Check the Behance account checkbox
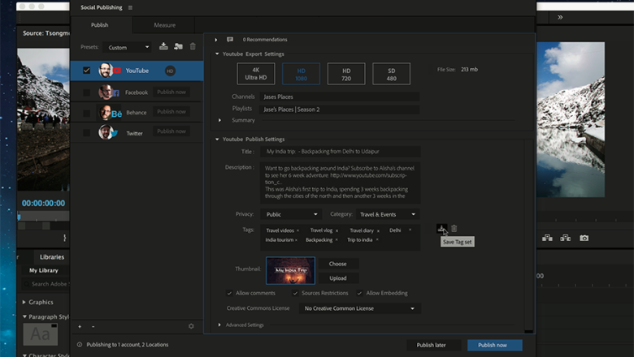 pos(86,113)
